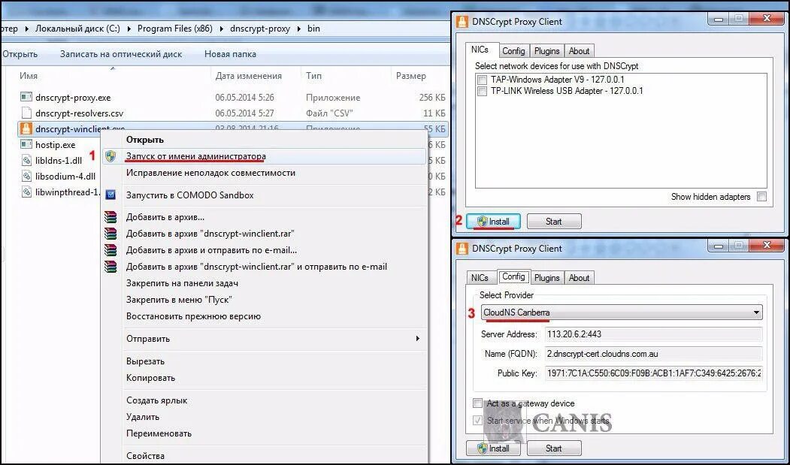Check TAP-Windows Adapter V9 checkbox

pos(482,80)
